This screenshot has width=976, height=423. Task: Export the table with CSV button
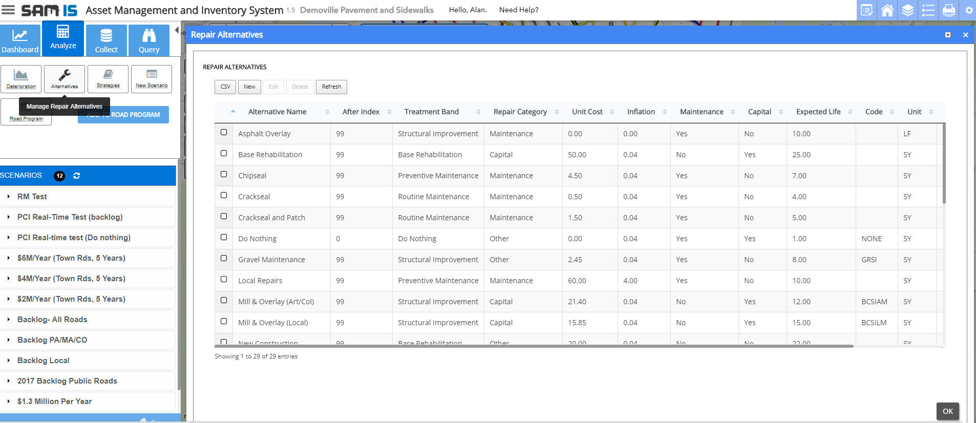(x=225, y=87)
